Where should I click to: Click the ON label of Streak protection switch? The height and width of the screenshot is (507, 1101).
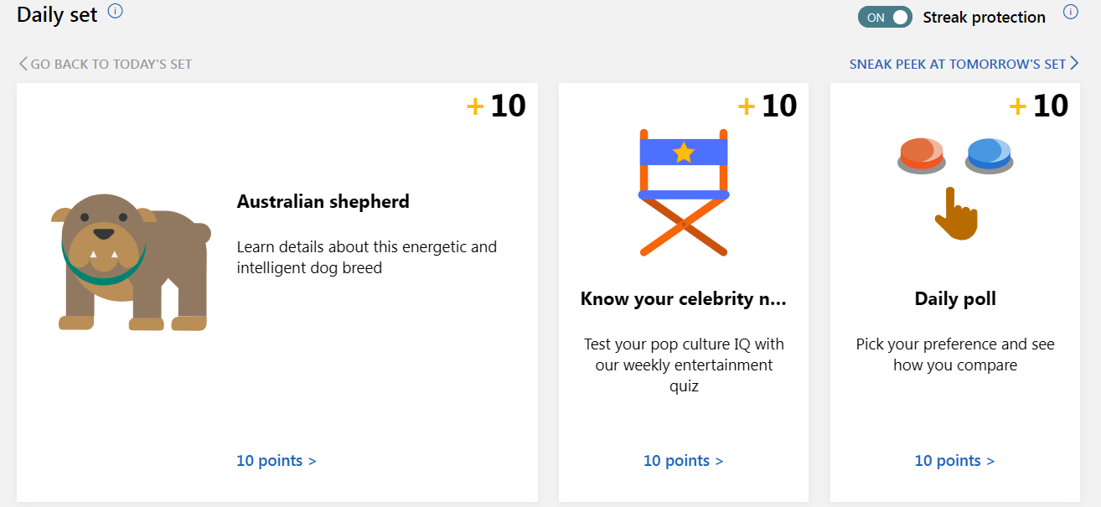(876, 16)
